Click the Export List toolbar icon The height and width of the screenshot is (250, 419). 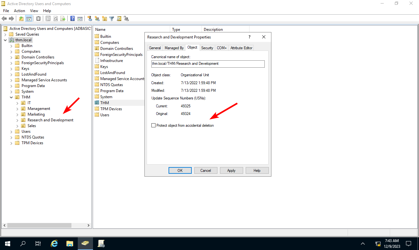tap(63, 19)
